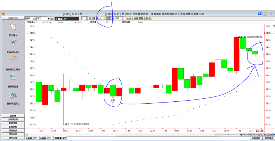Viewport: 275px width, 141px height.
Task: Select the 週 weekly period toggle
Action: [x=94, y=19]
